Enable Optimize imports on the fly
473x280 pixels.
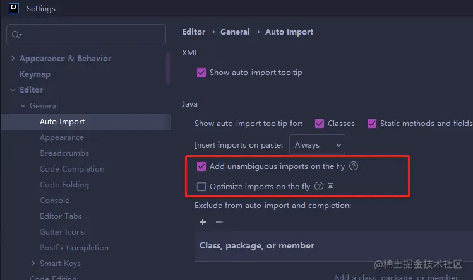[x=201, y=186]
